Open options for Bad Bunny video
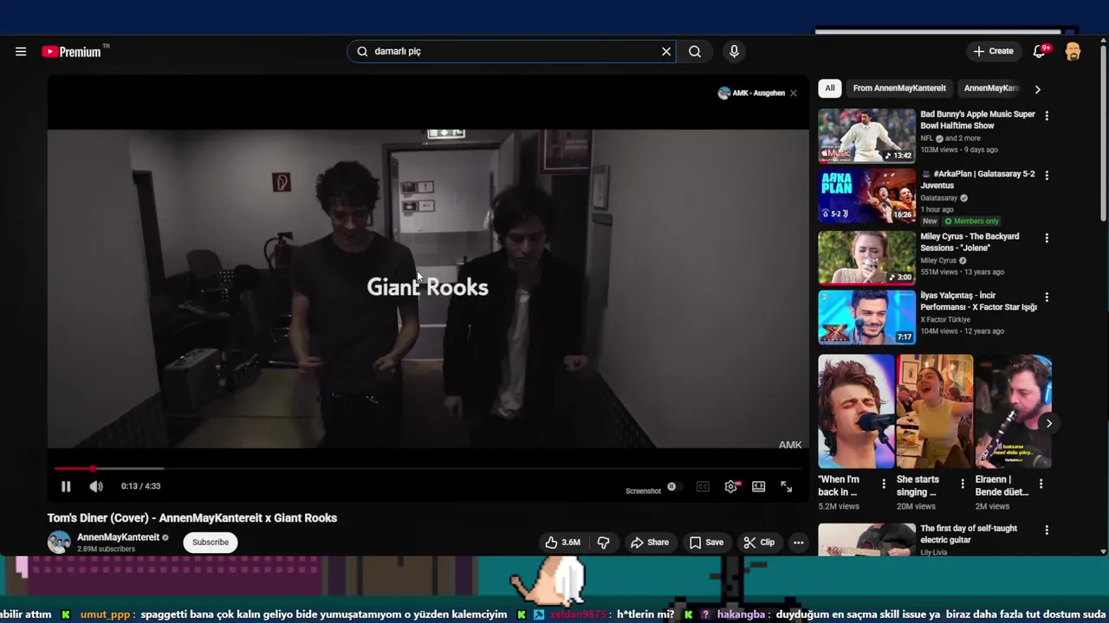 coord(1047,115)
